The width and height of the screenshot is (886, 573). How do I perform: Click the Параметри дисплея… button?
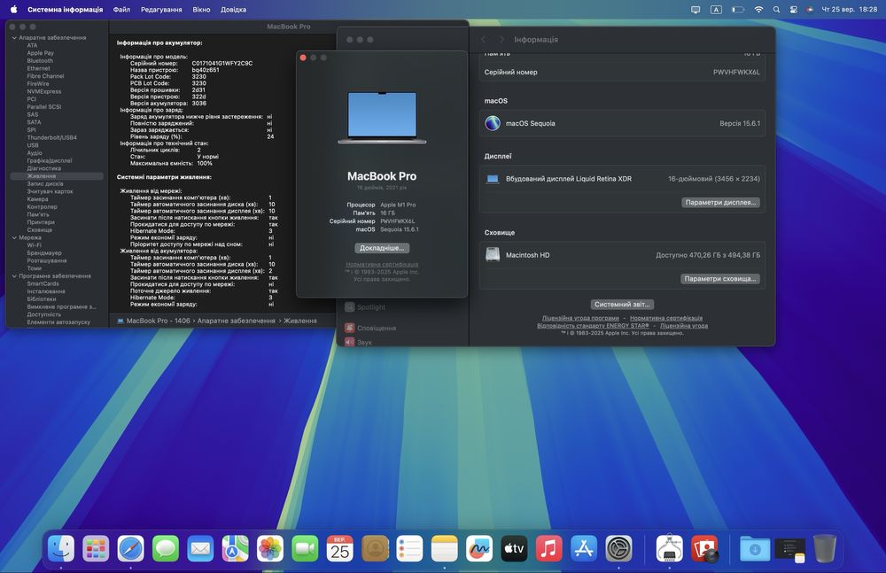[x=721, y=202]
